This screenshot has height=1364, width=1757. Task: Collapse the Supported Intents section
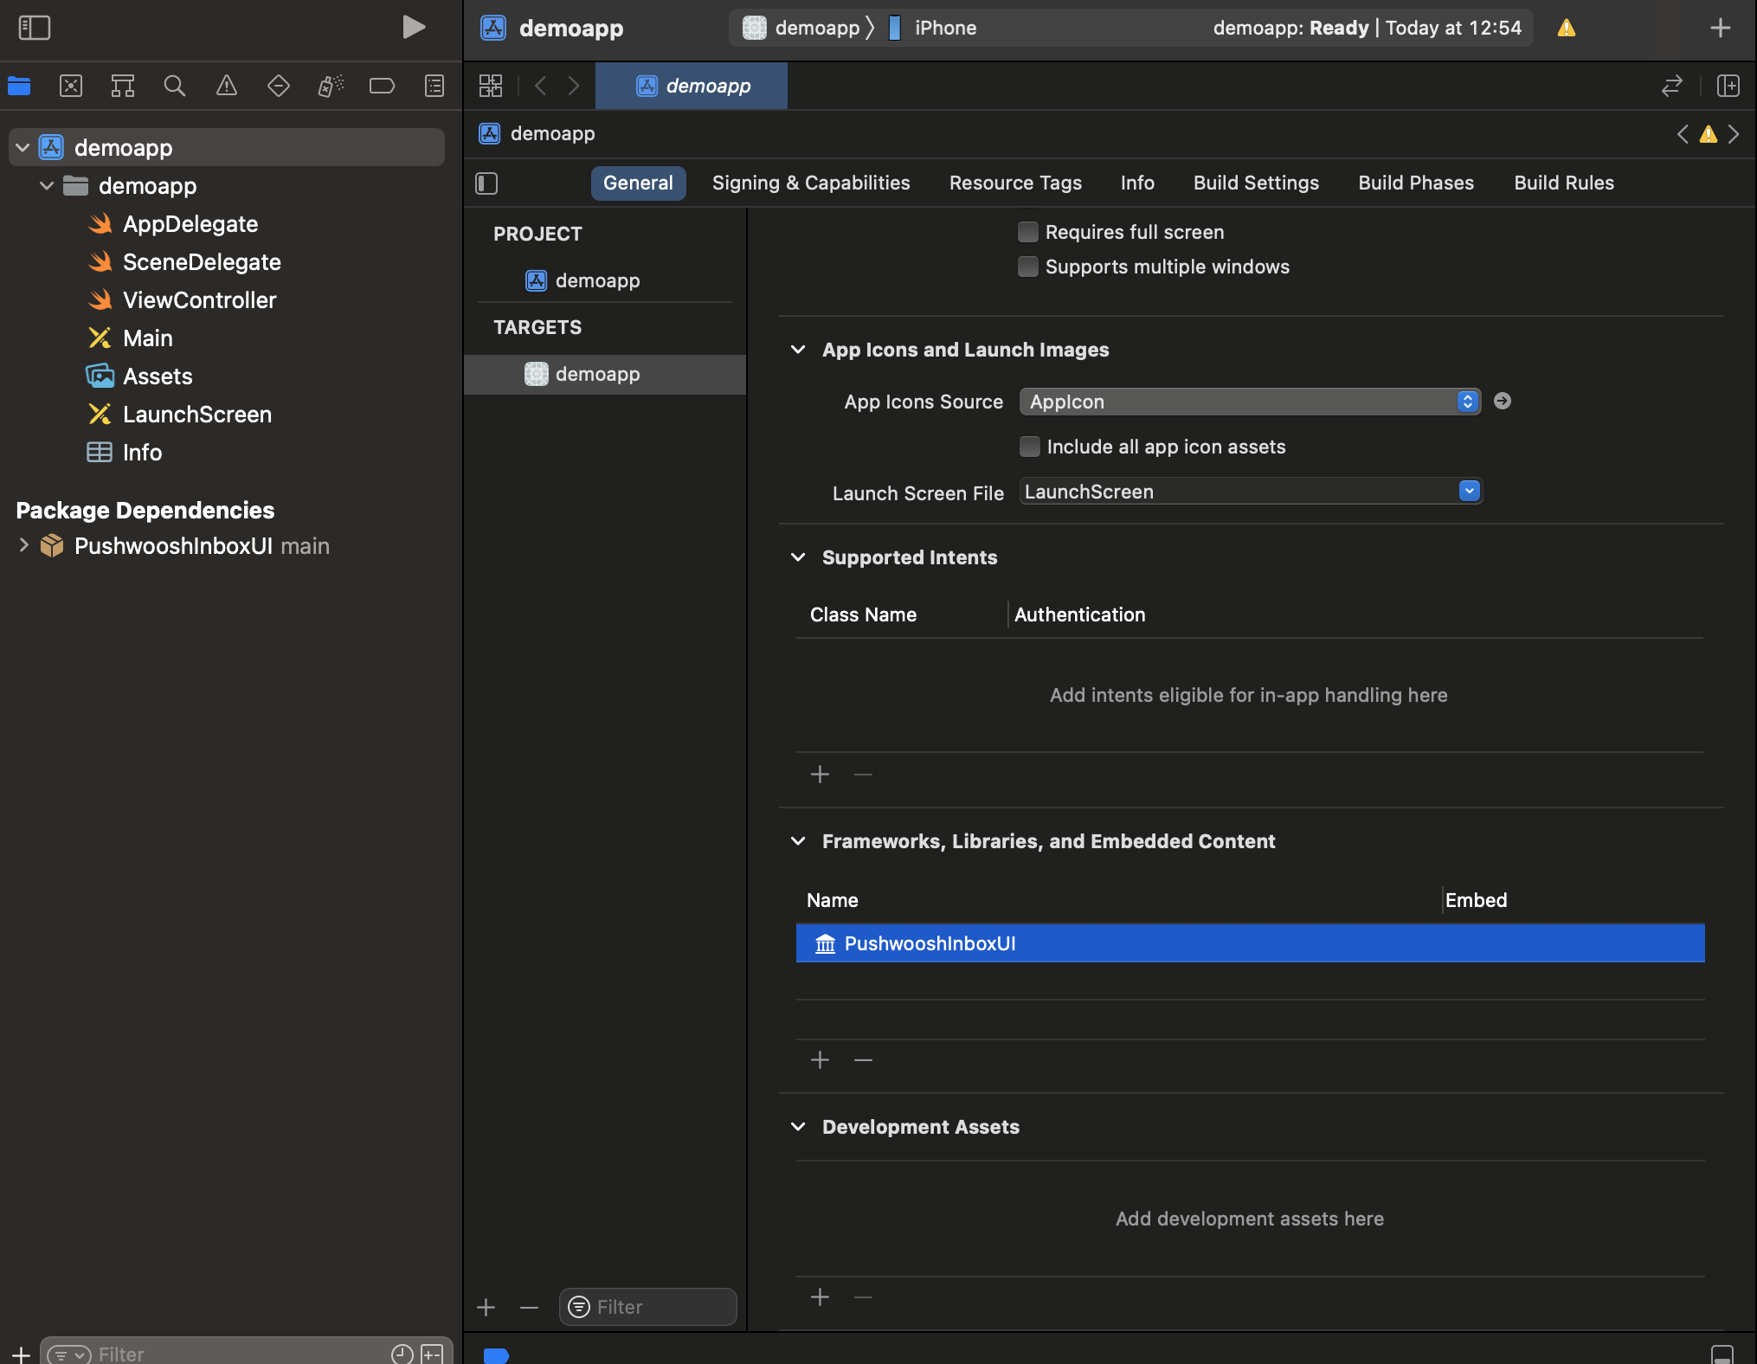pyautogui.click(x=798, y=557)
